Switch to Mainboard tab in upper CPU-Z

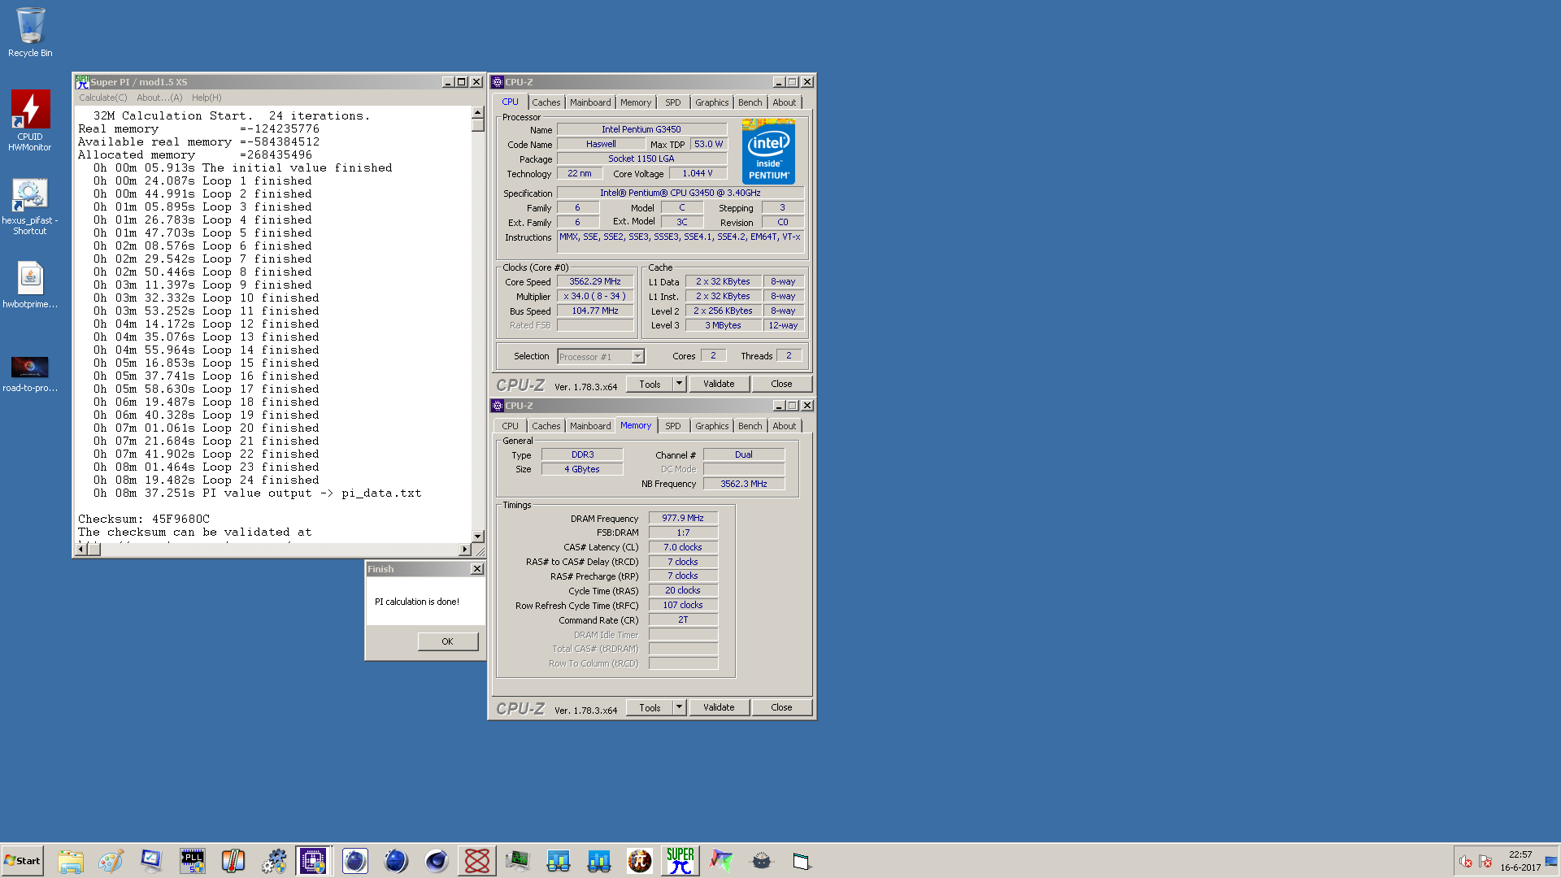pyautogui.click(x=590, y=102)
